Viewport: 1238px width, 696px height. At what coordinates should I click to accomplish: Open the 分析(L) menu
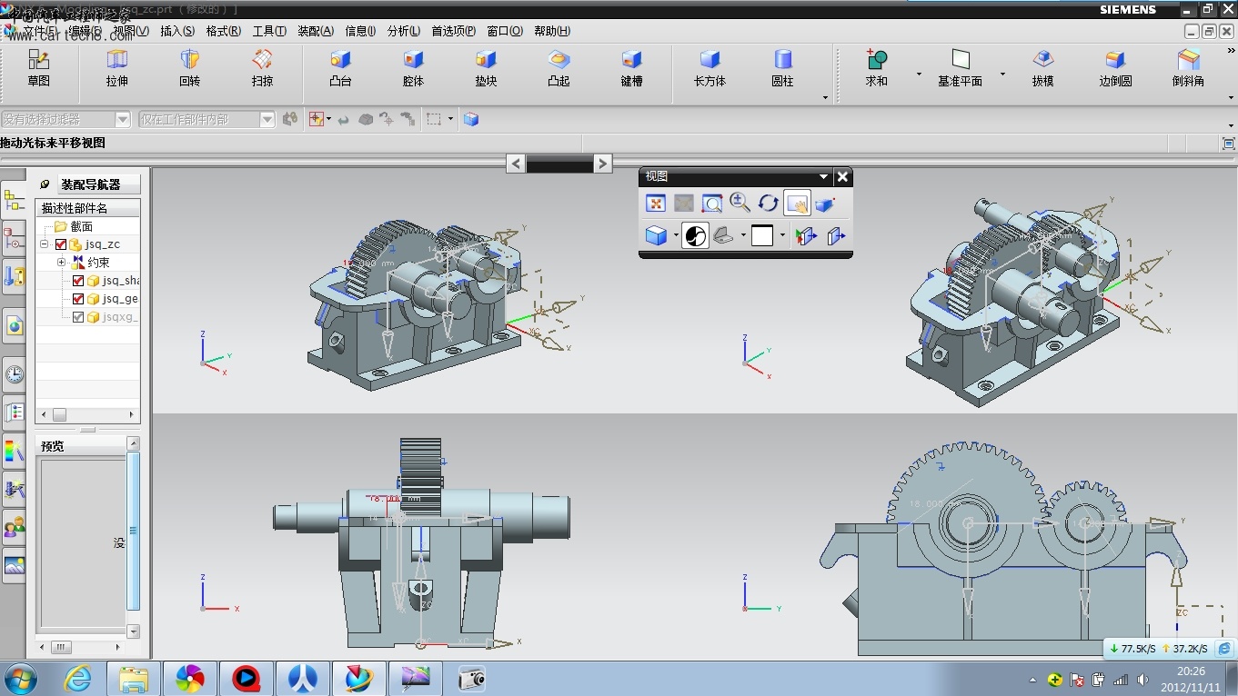pyautogui.click(x=404, y=31)
